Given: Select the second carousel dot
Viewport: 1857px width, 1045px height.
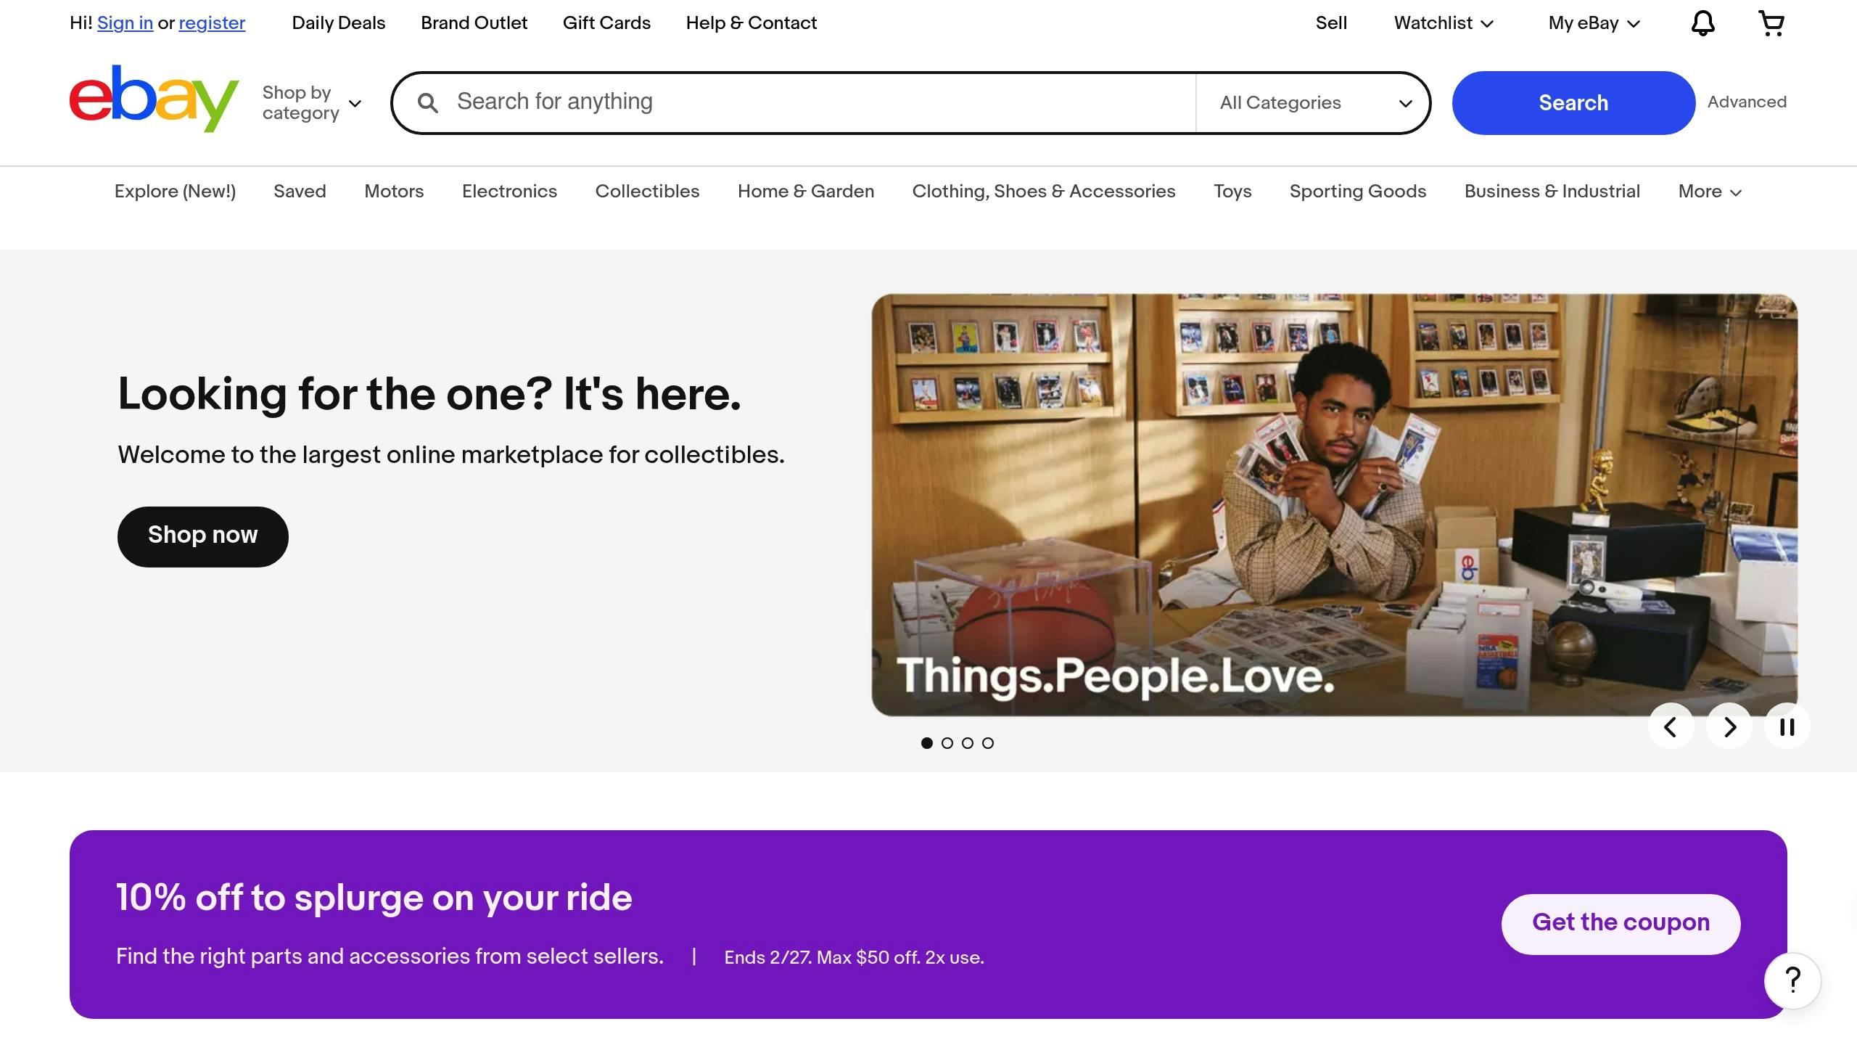Looking at the screenshot, I should click(x=947, y=743).
